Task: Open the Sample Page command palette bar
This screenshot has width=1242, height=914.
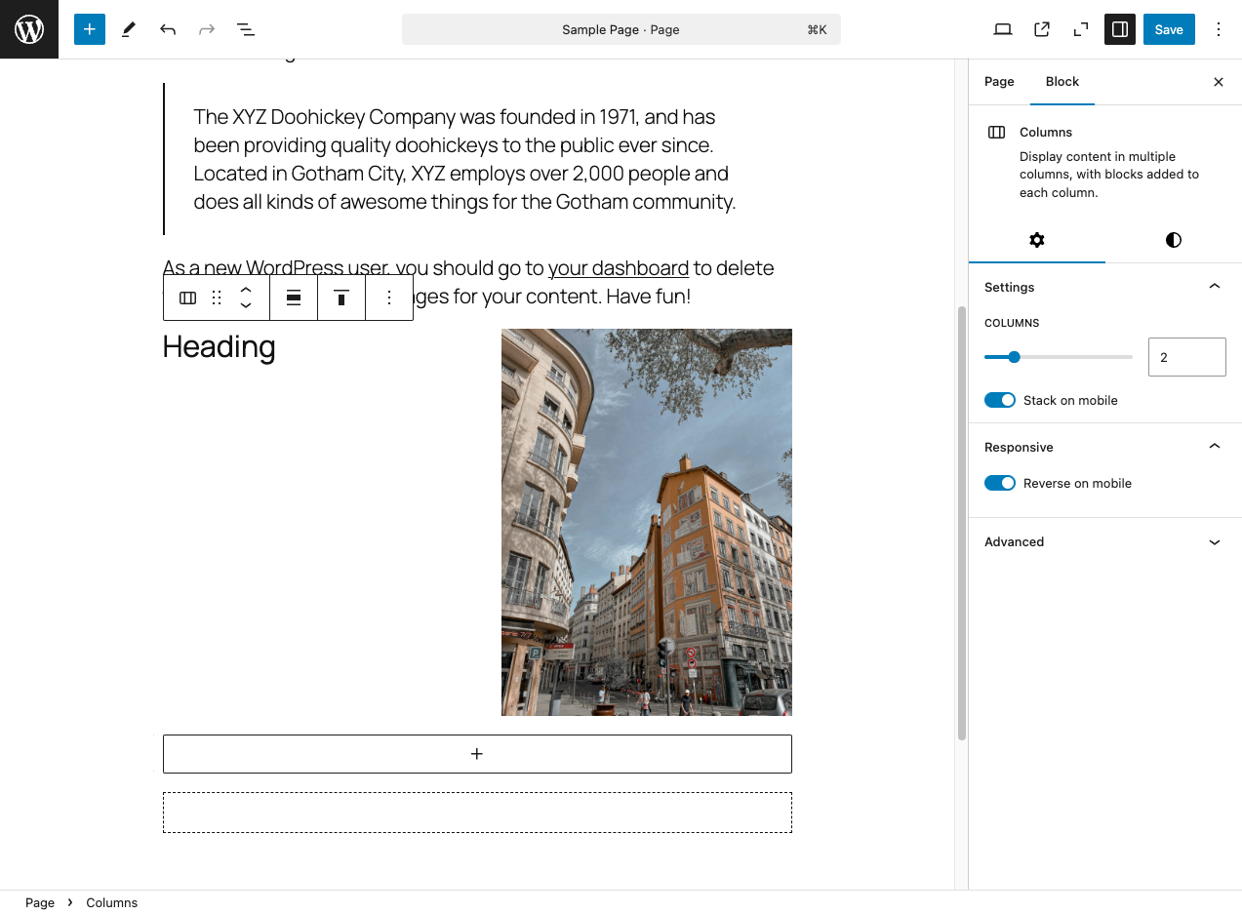Action: pyautogui.click(x=621, y=29)
